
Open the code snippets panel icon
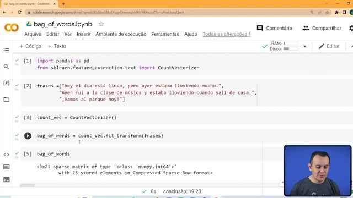pos(6,155)
